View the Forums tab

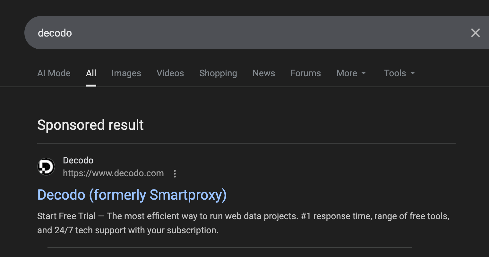306,73
